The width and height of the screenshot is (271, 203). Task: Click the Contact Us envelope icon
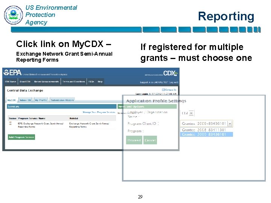163,90
